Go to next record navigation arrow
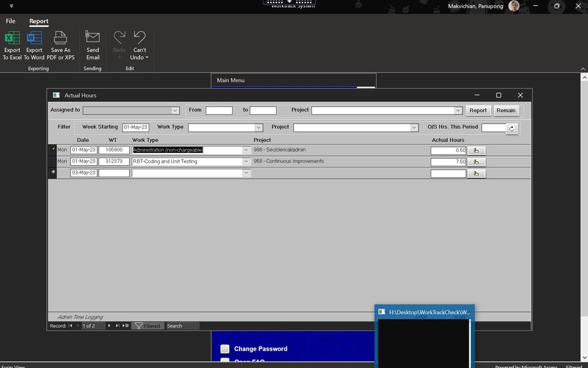The height and width of the screenshot is (368, 588). point(109,326)
